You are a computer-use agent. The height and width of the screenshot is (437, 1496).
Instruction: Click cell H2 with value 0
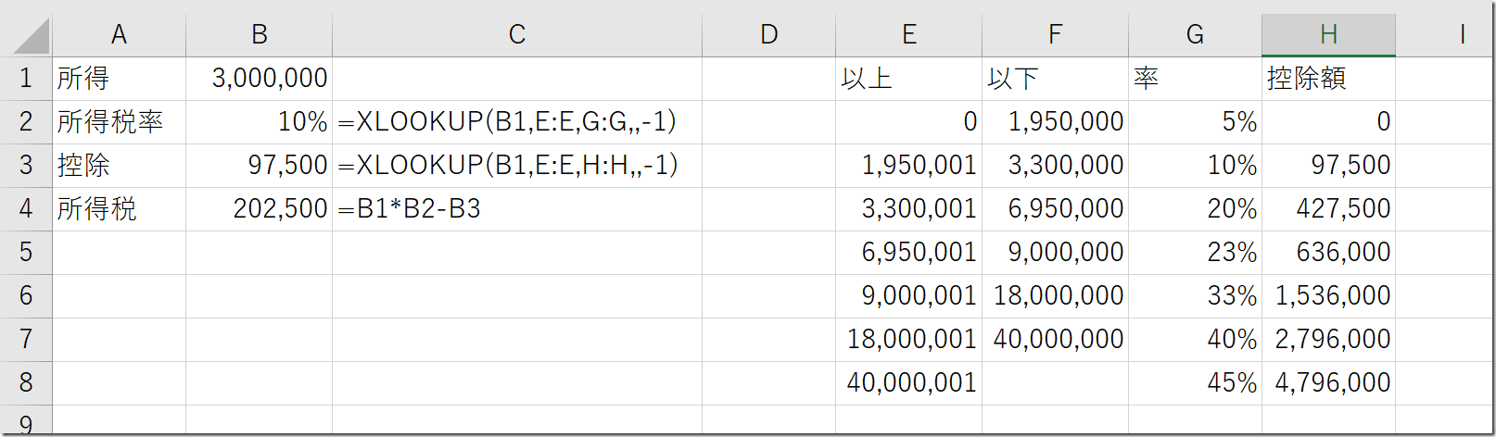point(1328,122)
